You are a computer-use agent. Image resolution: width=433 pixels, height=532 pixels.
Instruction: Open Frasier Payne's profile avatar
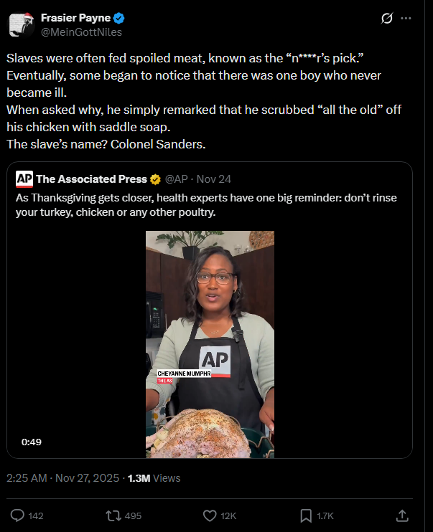21,24
